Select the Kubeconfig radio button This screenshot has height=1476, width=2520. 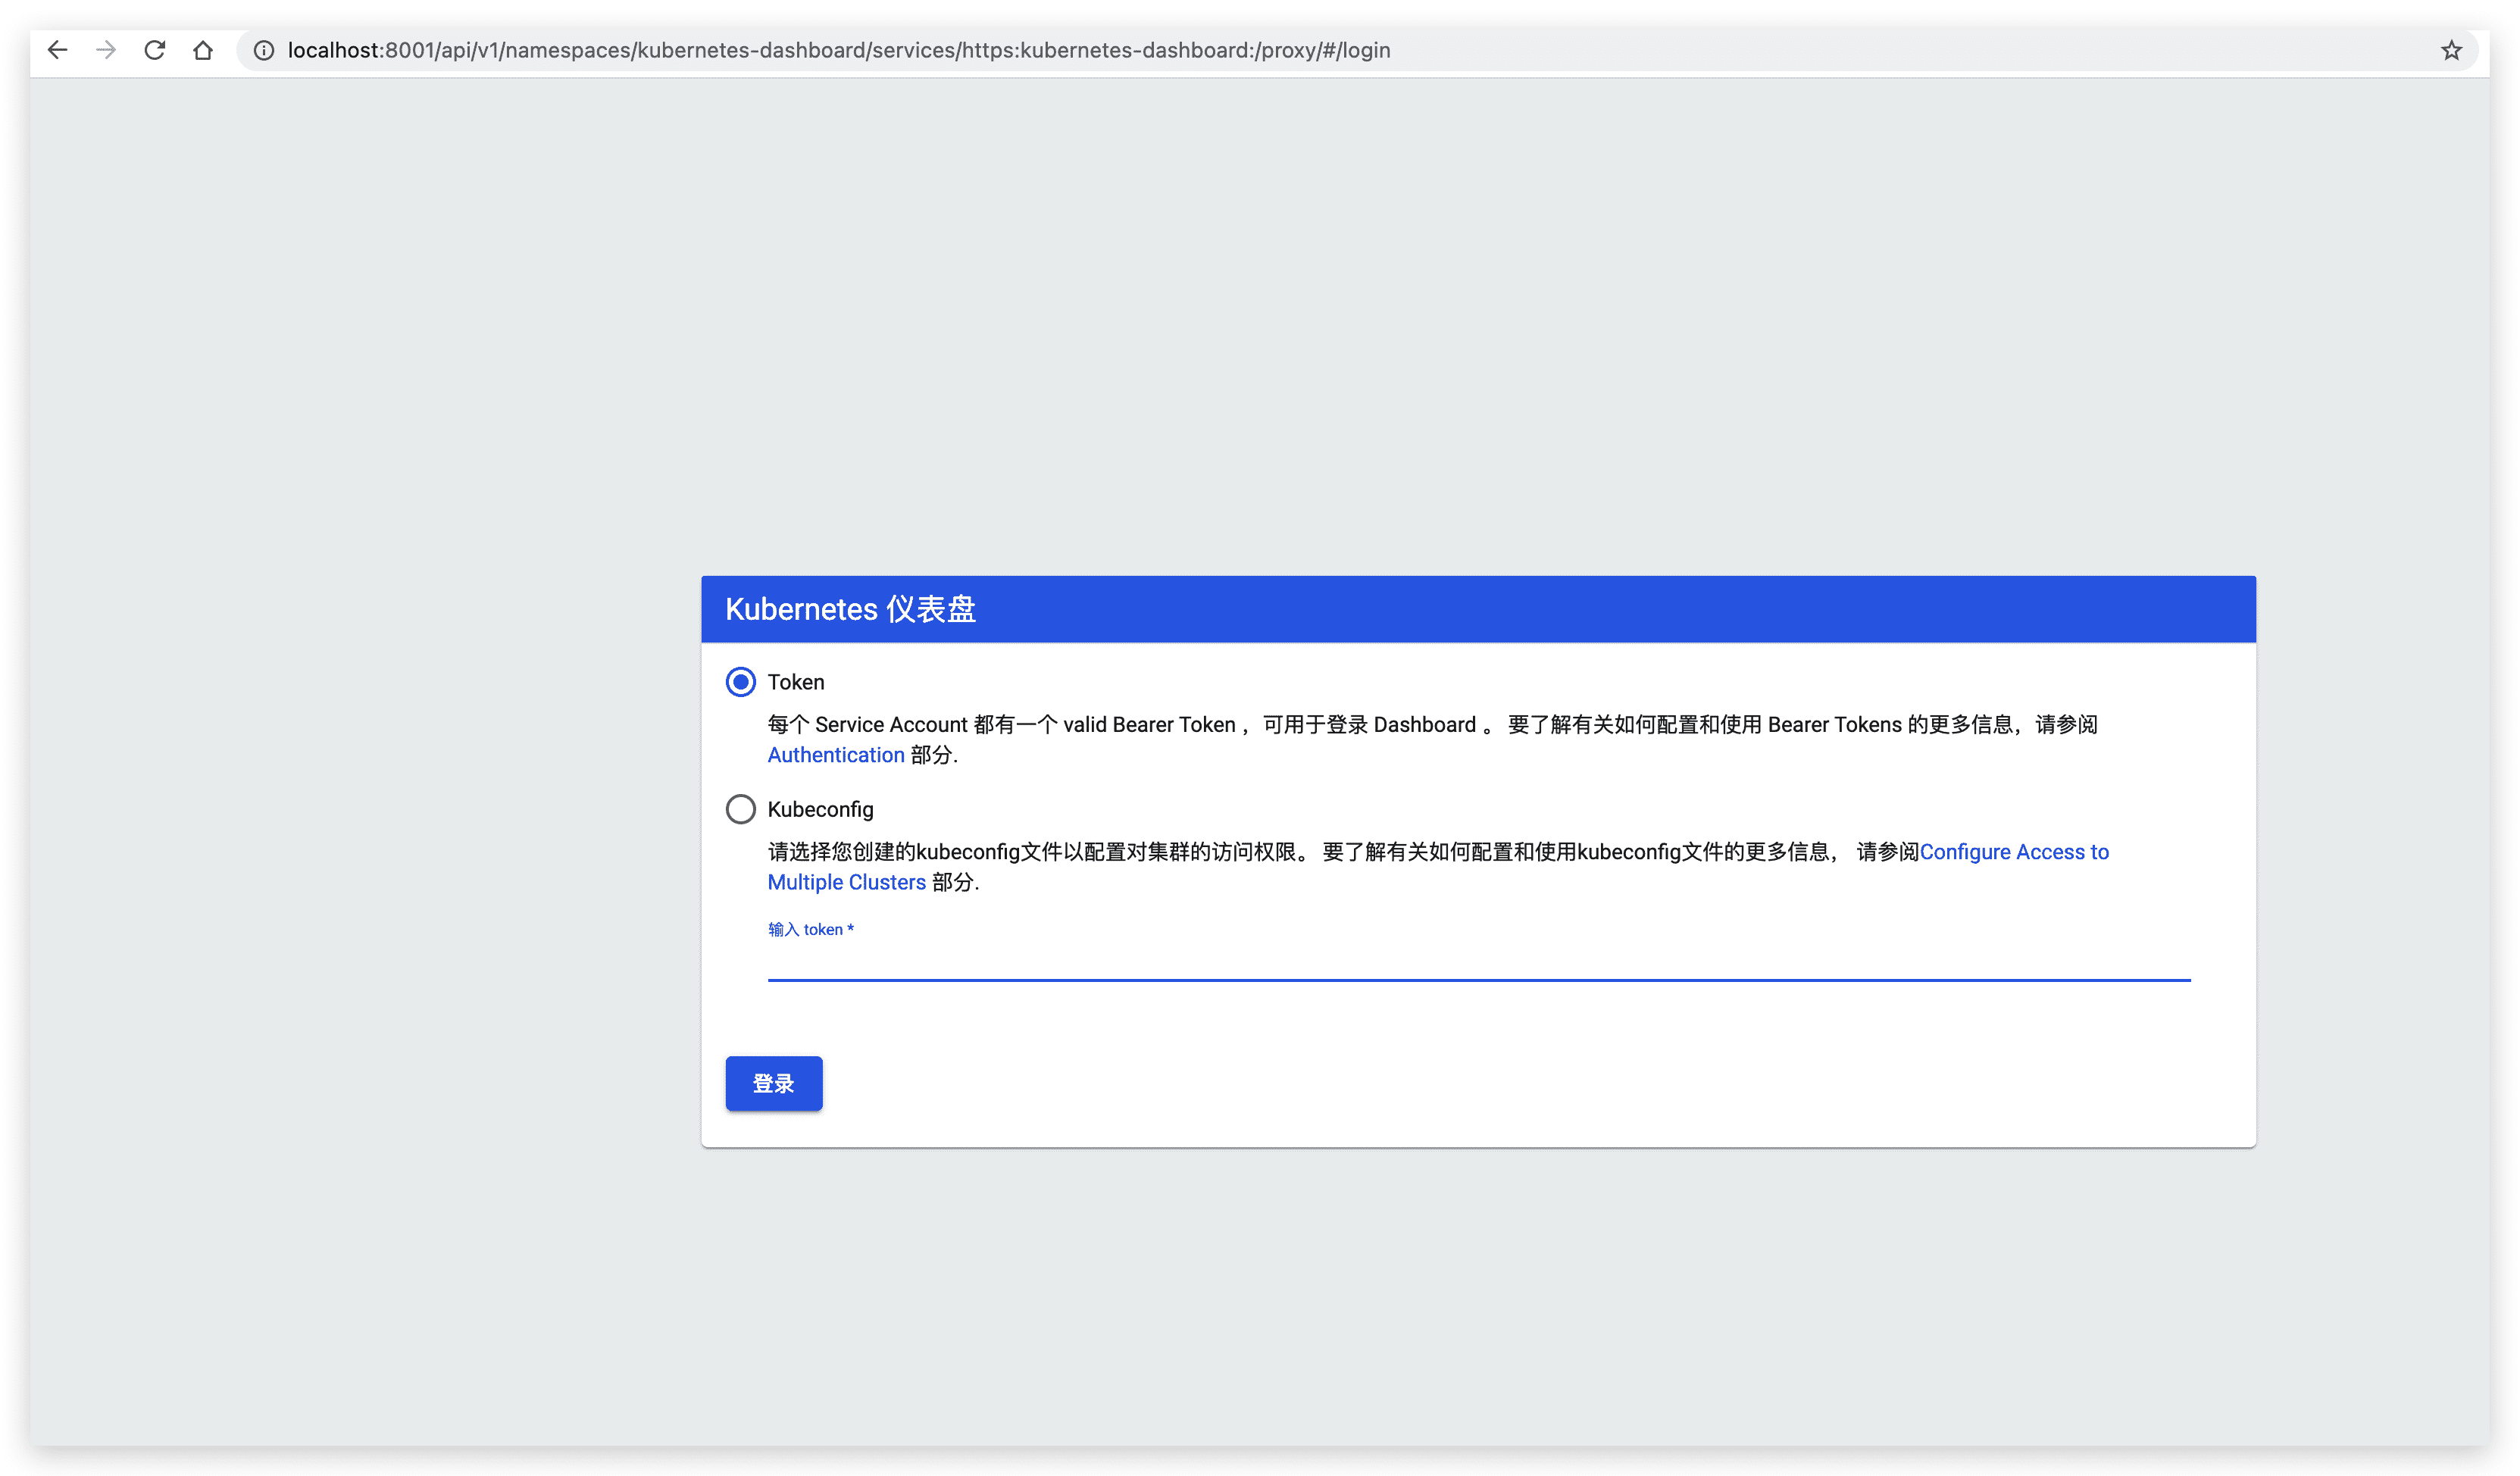740,809
